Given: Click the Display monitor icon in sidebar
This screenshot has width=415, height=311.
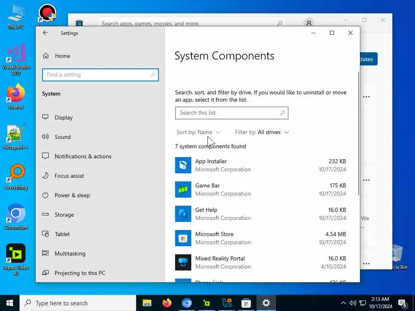Looking at the screenshot, I should (x=45, y=117).
